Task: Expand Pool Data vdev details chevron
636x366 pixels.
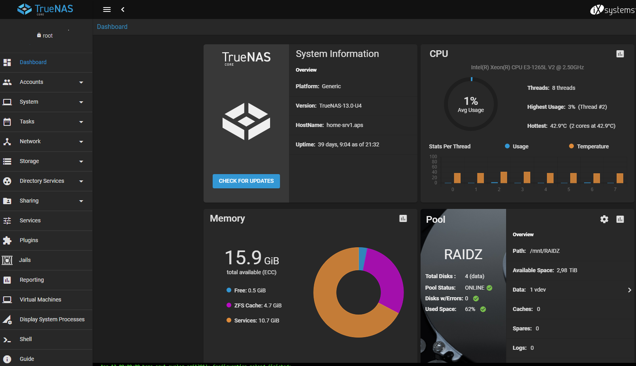Action: coord(629,290)
